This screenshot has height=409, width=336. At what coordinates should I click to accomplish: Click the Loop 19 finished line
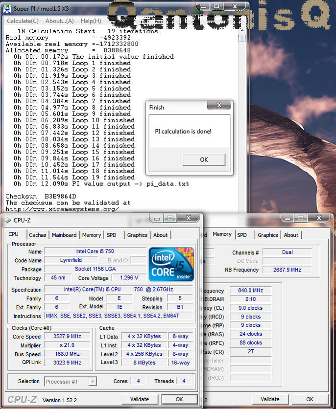(74, 178)
